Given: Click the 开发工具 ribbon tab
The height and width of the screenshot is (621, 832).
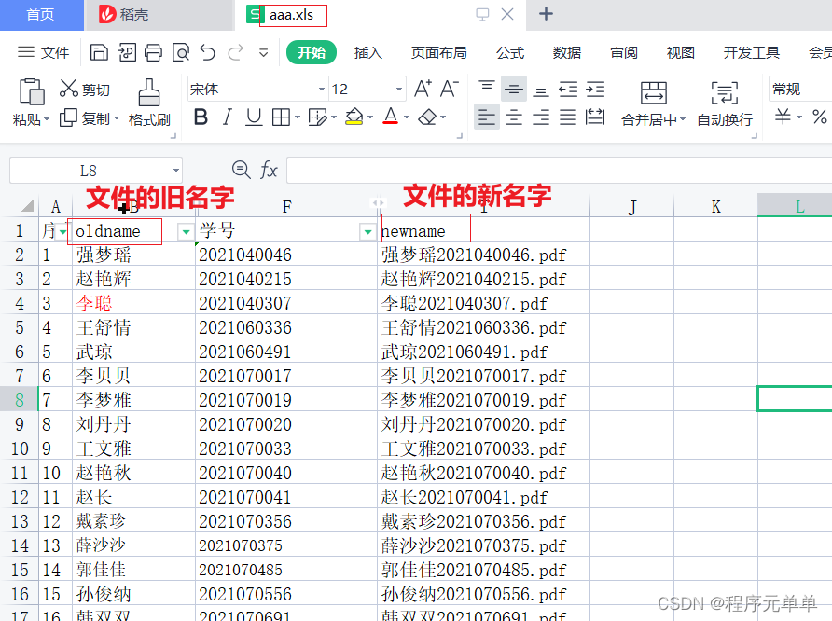Looking at the screenshot, I should tap(751, 53).
